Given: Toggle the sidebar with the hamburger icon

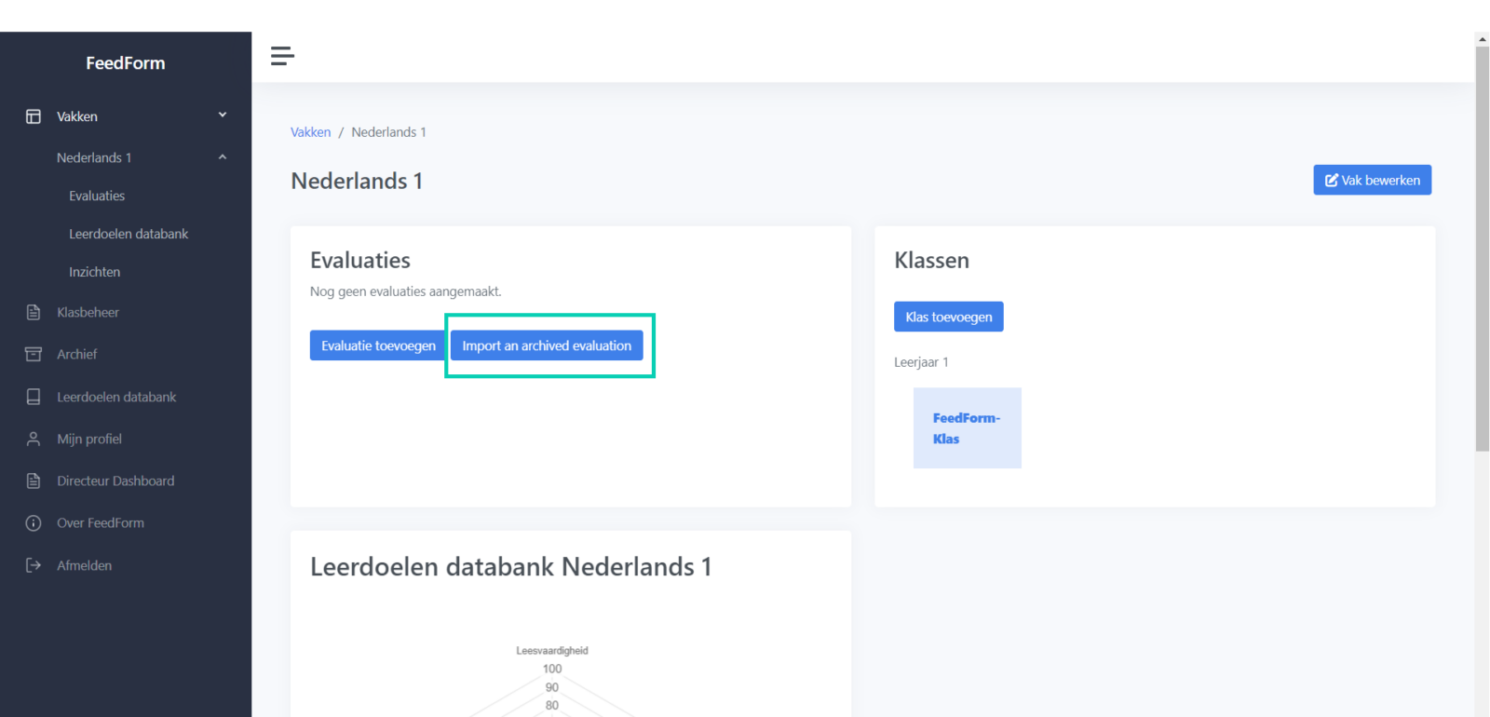Looking at the screenshot, I should [282, 56].
